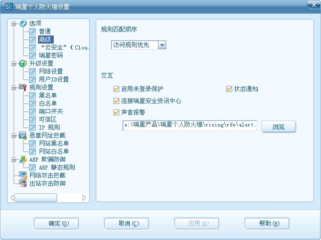Viewport: 321px width, 240px height.
Task: Select ARP 静态规则 item
Action: click(x=57, y=167)
